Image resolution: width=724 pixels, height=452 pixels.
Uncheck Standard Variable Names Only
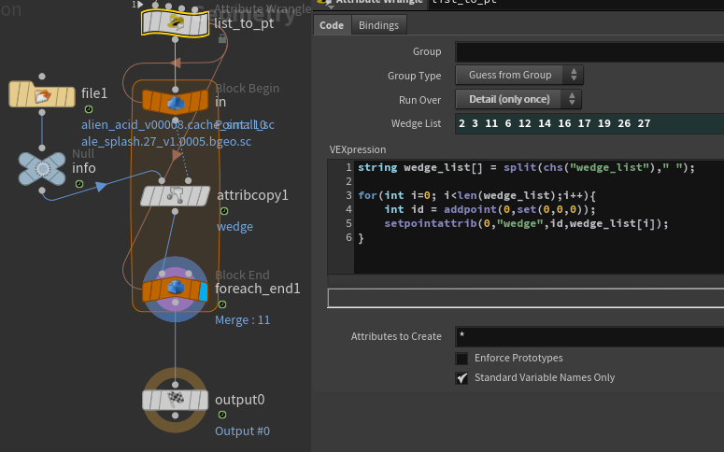[461, 378]
